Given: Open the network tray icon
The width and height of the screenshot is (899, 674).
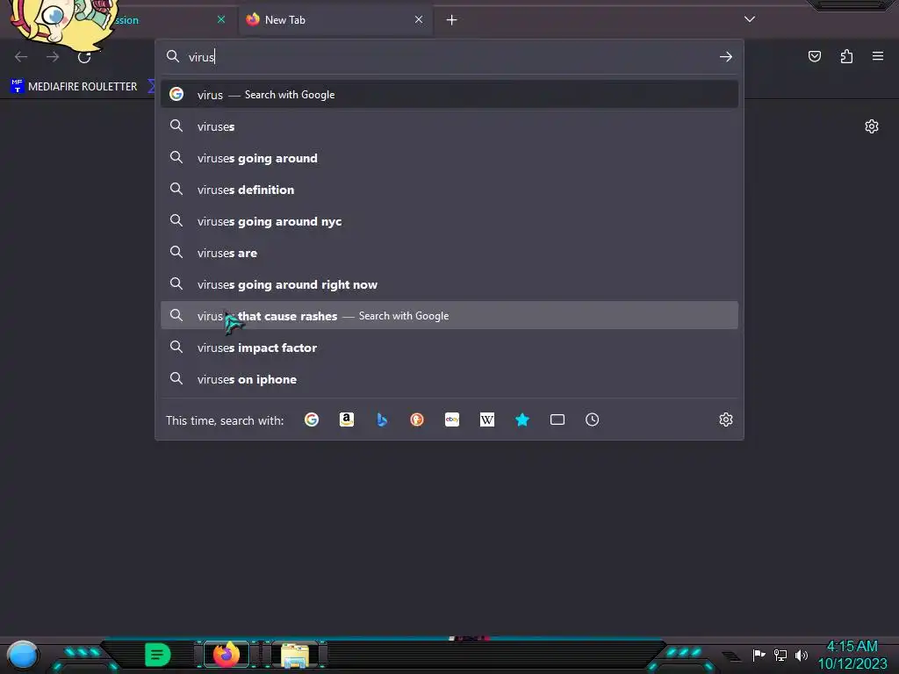Looking at the screenshot, I should (x=780, y=655).
